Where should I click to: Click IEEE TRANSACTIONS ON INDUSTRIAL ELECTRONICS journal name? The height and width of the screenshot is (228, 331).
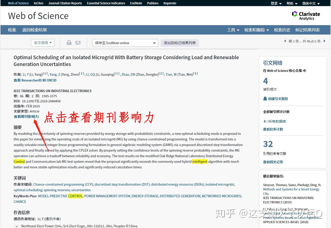(53, 91)
